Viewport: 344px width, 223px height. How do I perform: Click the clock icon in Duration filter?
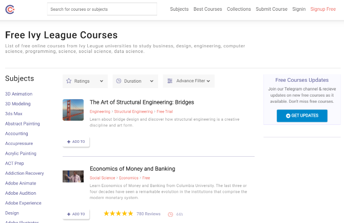click(x=119, y=81)
